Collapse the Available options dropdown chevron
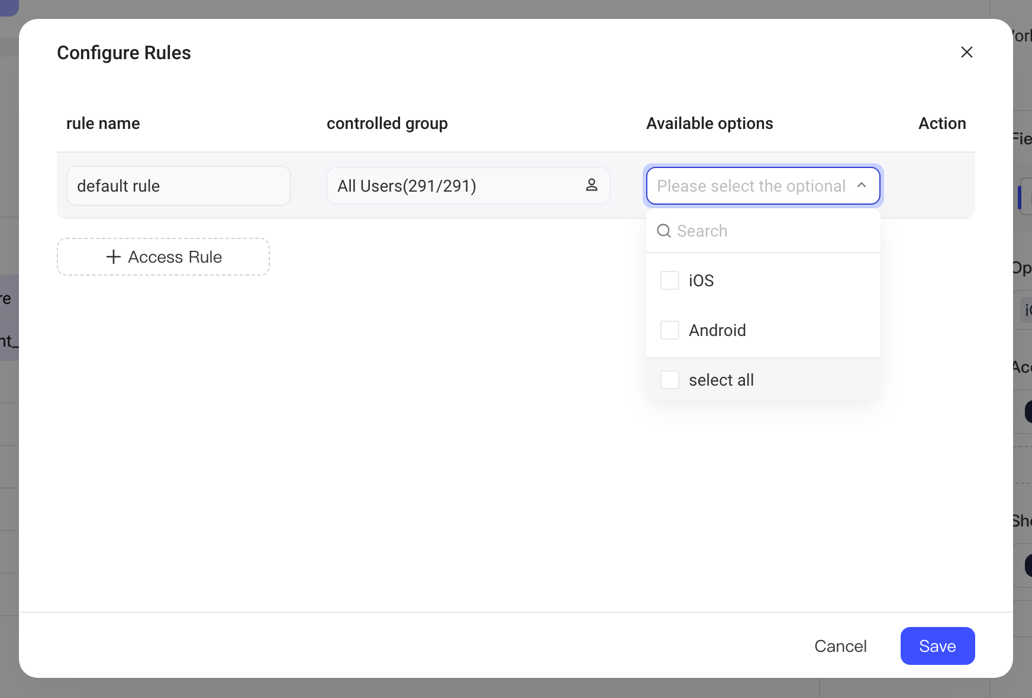 point(862,186)
